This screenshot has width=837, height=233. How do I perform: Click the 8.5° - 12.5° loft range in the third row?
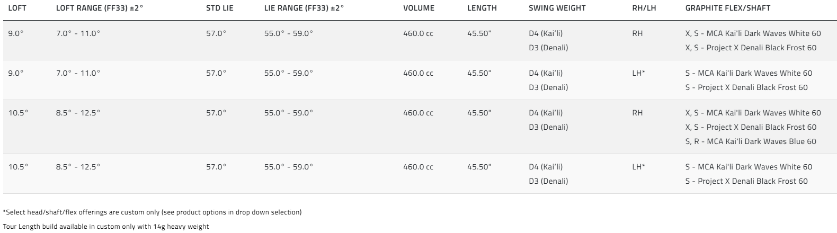pos(78,113)
